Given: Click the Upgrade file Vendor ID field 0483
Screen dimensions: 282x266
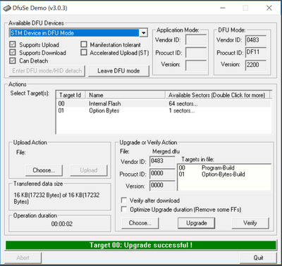Looking at the screenshot, I should (x=162, y=161).
